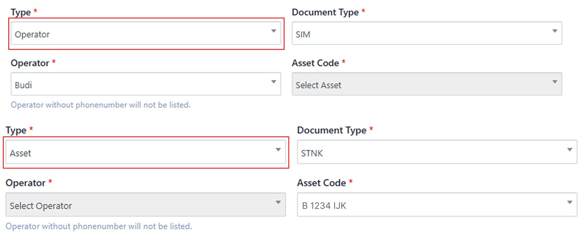The image size is (583, 236).
Task: Open the Document Type dropdown showing STNK
Action: coord(430,152)
